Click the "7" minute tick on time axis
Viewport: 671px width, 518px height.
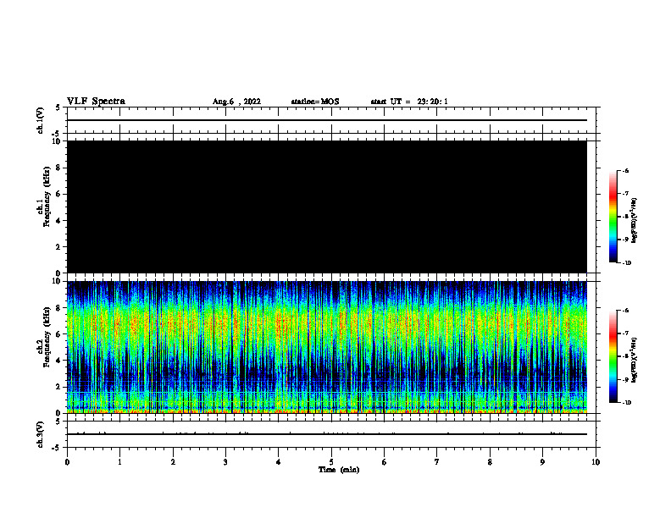point(437,462)
